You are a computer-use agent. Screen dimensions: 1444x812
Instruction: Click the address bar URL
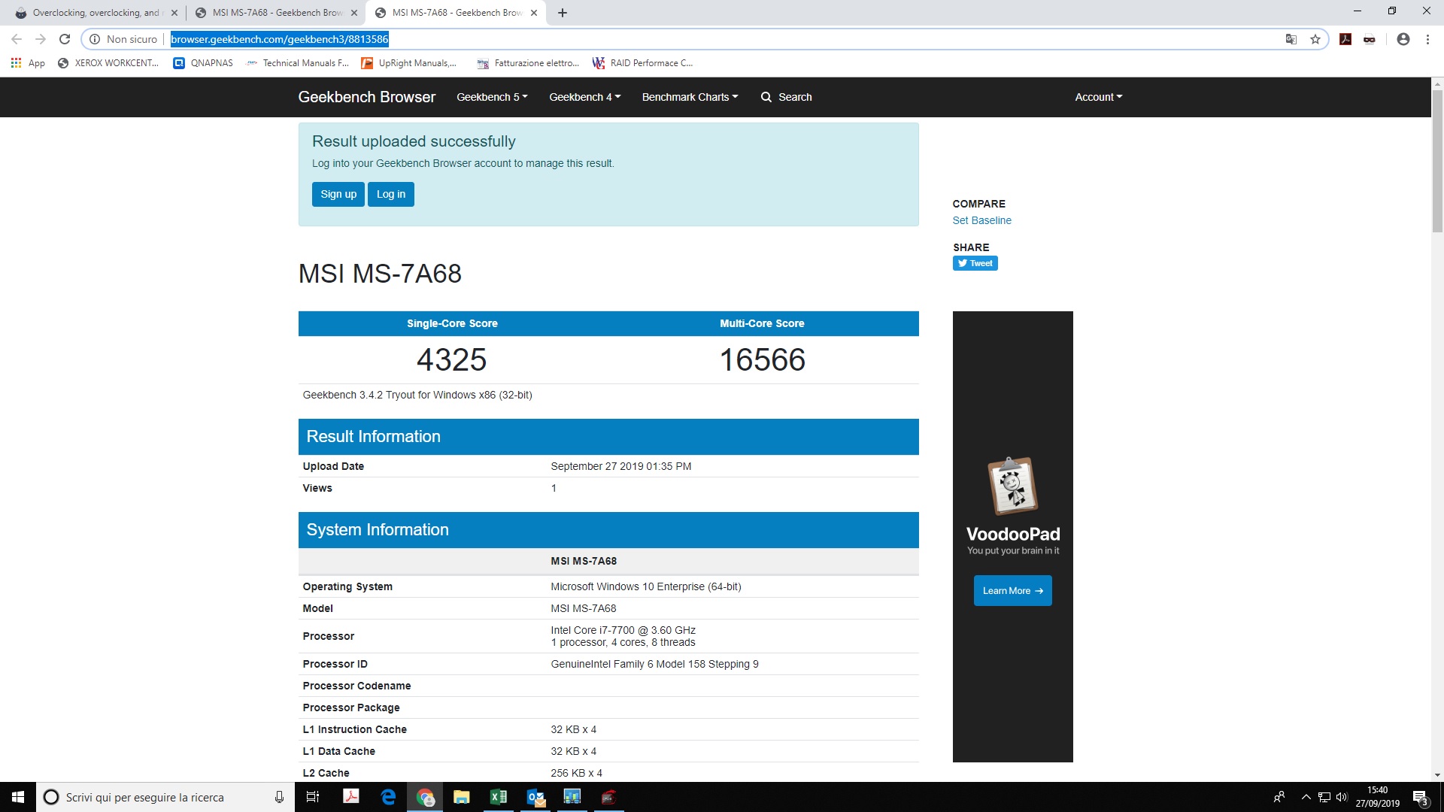tap(280, 39)
